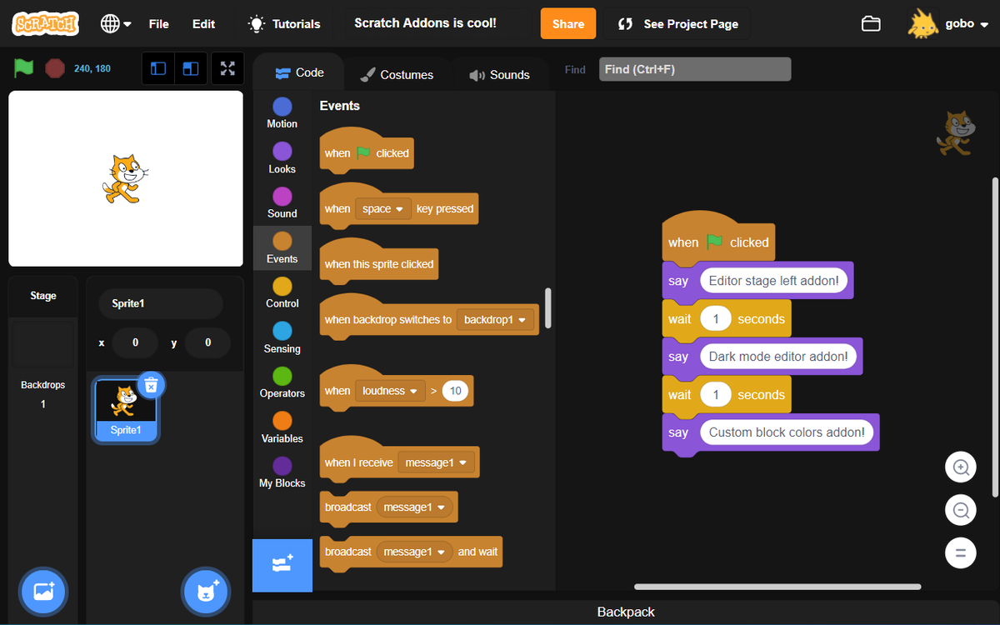Open My Stuff folder icon
Viewport: 1000px width, 625px height.
[x=871, y=23]
